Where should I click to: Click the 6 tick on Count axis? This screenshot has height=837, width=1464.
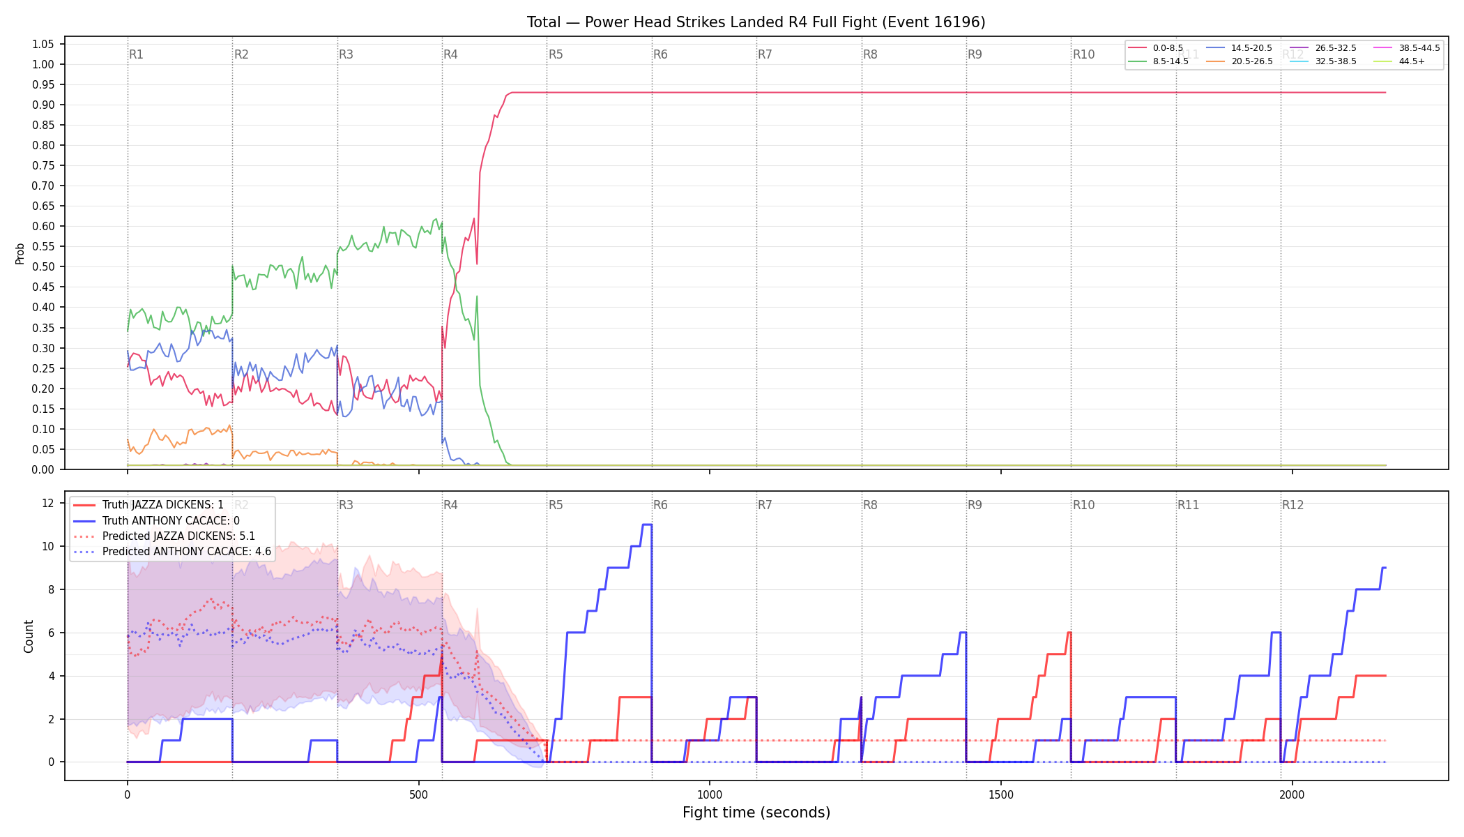(x=52, y=633)
